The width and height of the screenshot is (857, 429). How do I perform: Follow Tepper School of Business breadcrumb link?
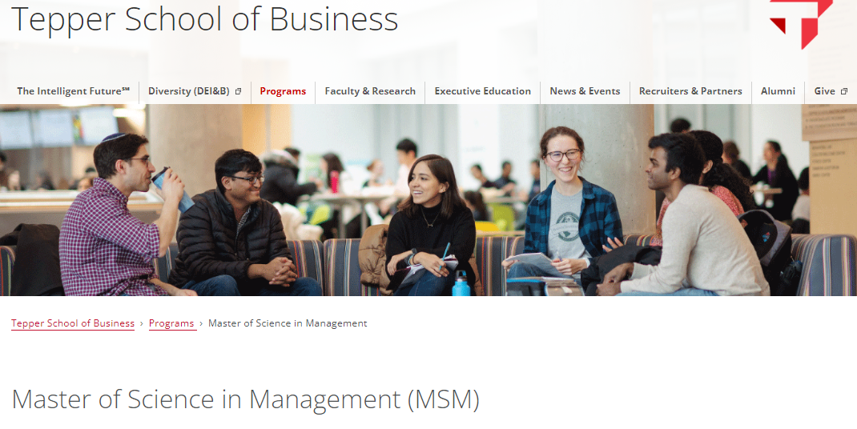pos(73,323)
